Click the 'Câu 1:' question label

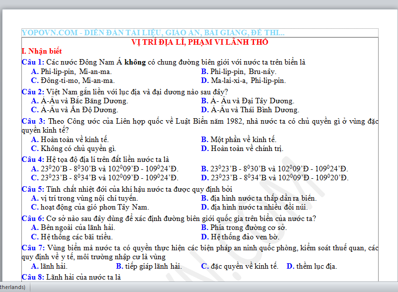coord(33,62)
